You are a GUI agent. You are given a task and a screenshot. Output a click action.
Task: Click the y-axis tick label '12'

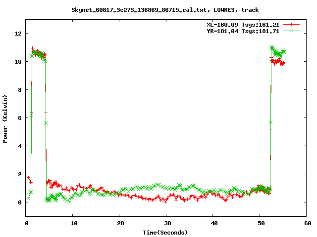tap(18, 34)
